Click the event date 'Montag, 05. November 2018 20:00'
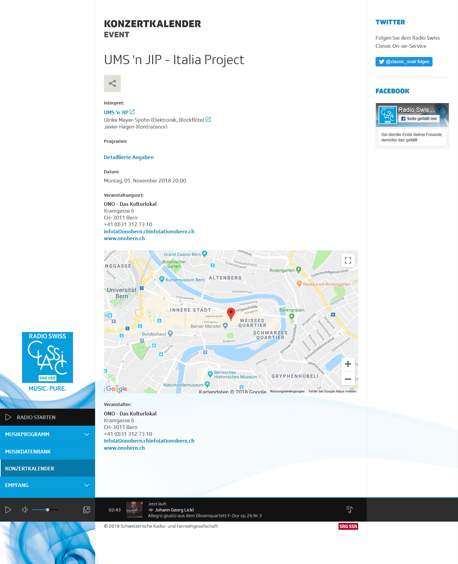The image size is (458, 564). click(x=145, y=181)
